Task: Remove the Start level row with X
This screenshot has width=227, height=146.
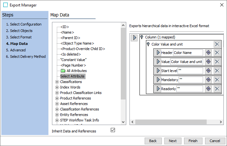Action: (x=217, y=71)
